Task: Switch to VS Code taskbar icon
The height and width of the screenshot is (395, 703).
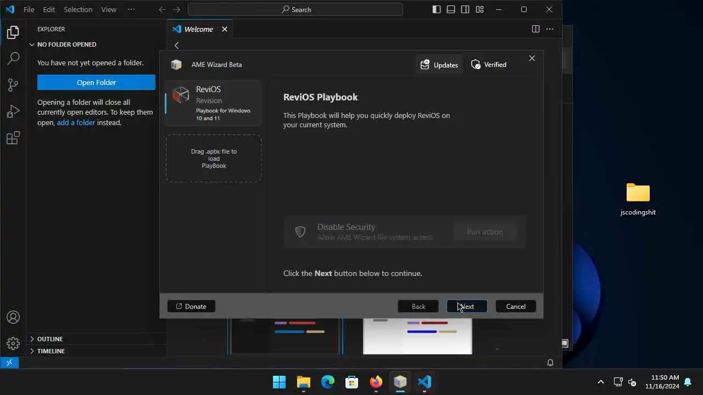Action: pos(425,382)
